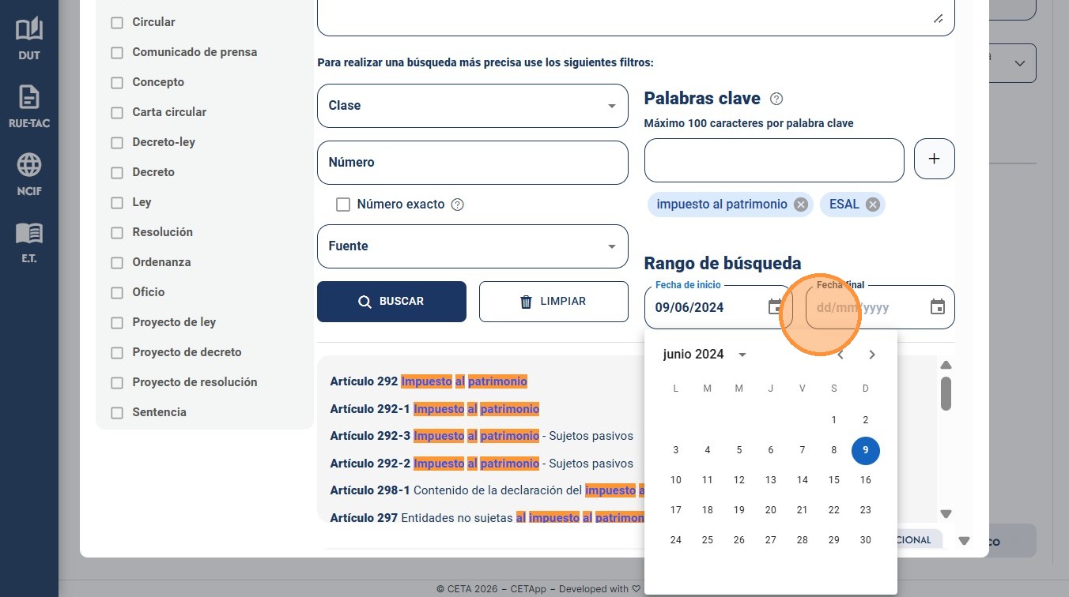Remove the 'impuesto al patrimonio' keyword chip
This screenshot has height=597, width=1069.
click(801, 205)
